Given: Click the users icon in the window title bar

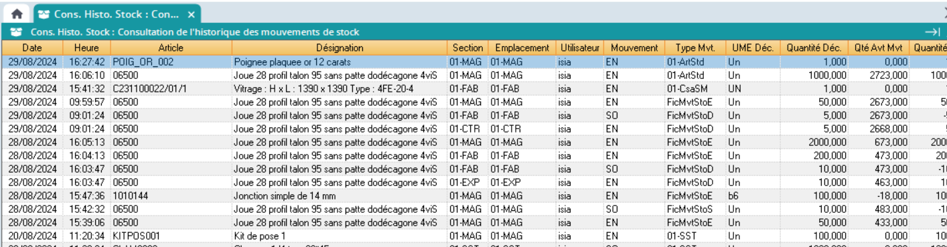Looking at the screenshot, I should 16,32.
